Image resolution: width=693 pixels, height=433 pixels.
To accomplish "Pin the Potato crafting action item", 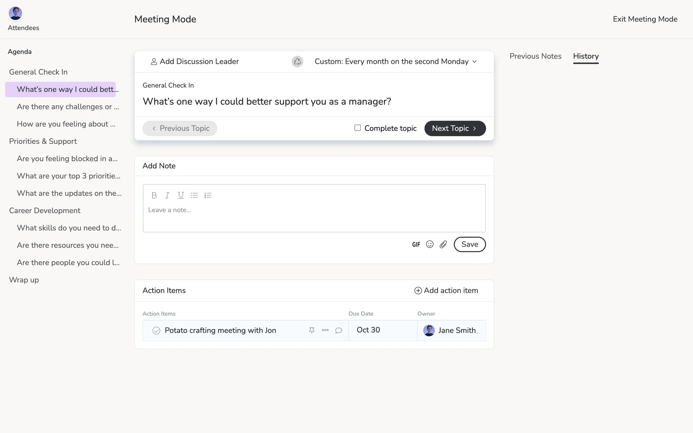I will point(312,330).
